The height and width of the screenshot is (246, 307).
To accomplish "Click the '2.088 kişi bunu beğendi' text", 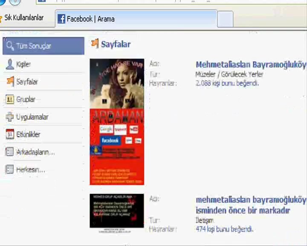I will click(x=227, y=83).
